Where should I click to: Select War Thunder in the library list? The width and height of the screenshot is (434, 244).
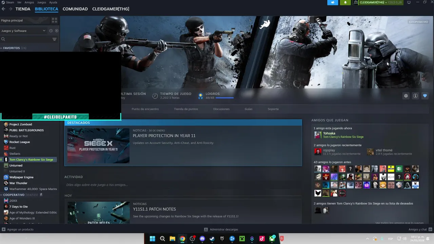18,183
